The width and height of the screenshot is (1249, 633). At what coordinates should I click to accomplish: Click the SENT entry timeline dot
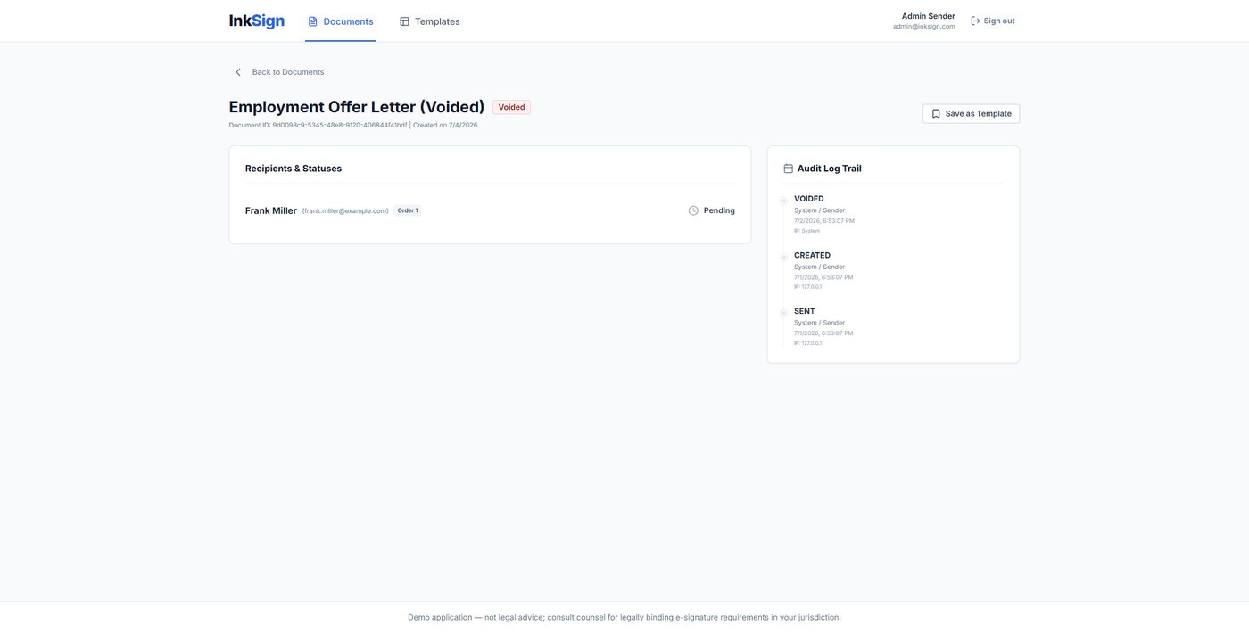(x=783, y=313)
